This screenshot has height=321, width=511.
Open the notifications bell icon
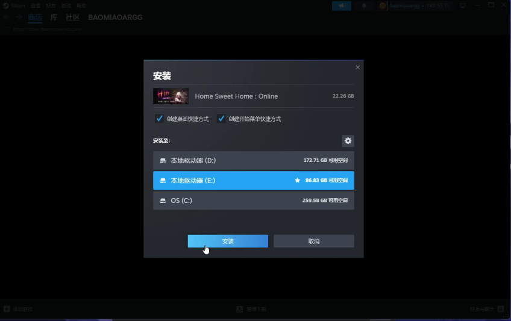point(364,5)
